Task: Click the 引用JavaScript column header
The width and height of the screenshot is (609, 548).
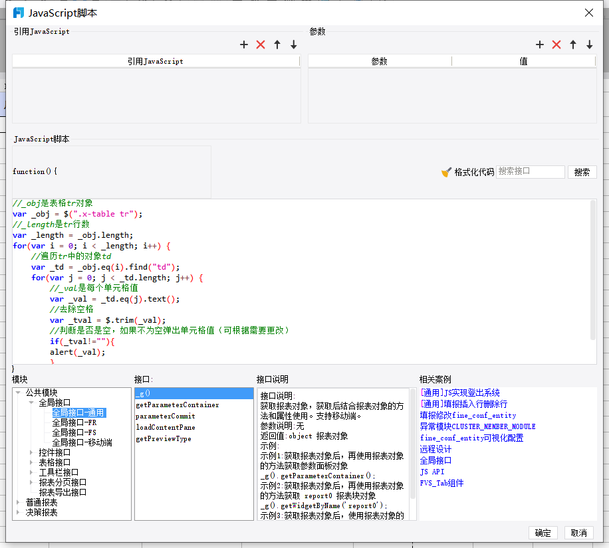Action: coord(156,61)
